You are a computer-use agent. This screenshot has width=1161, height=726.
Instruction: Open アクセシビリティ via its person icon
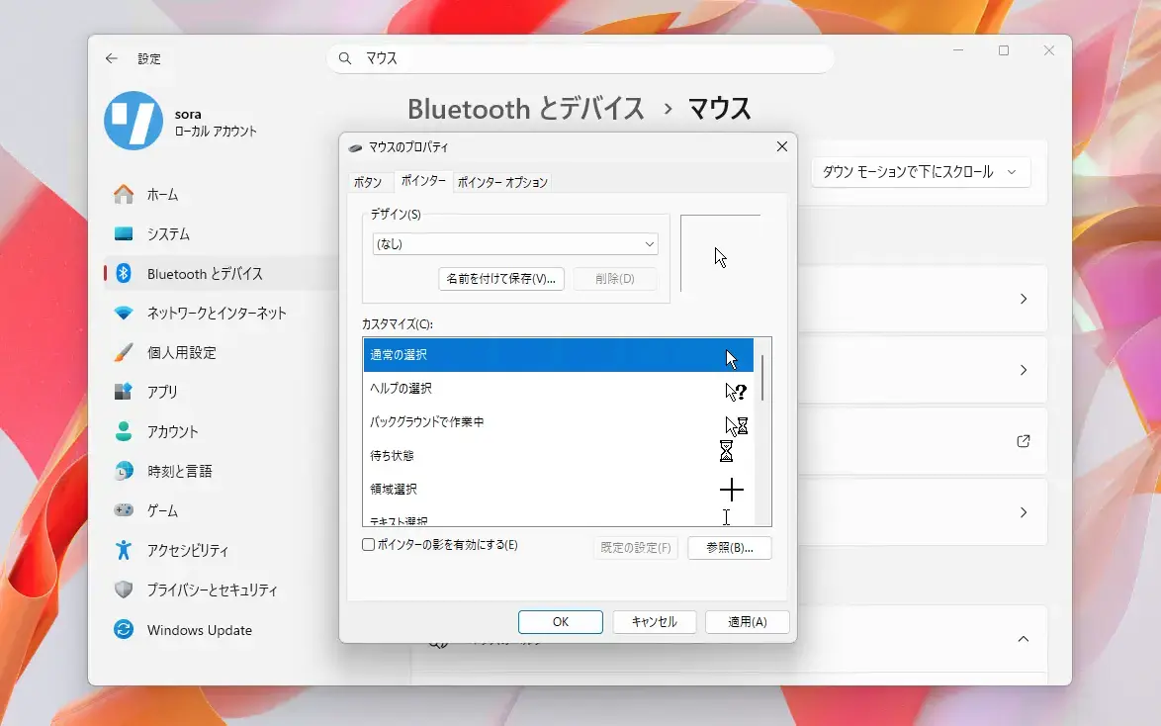pos(124,550)
